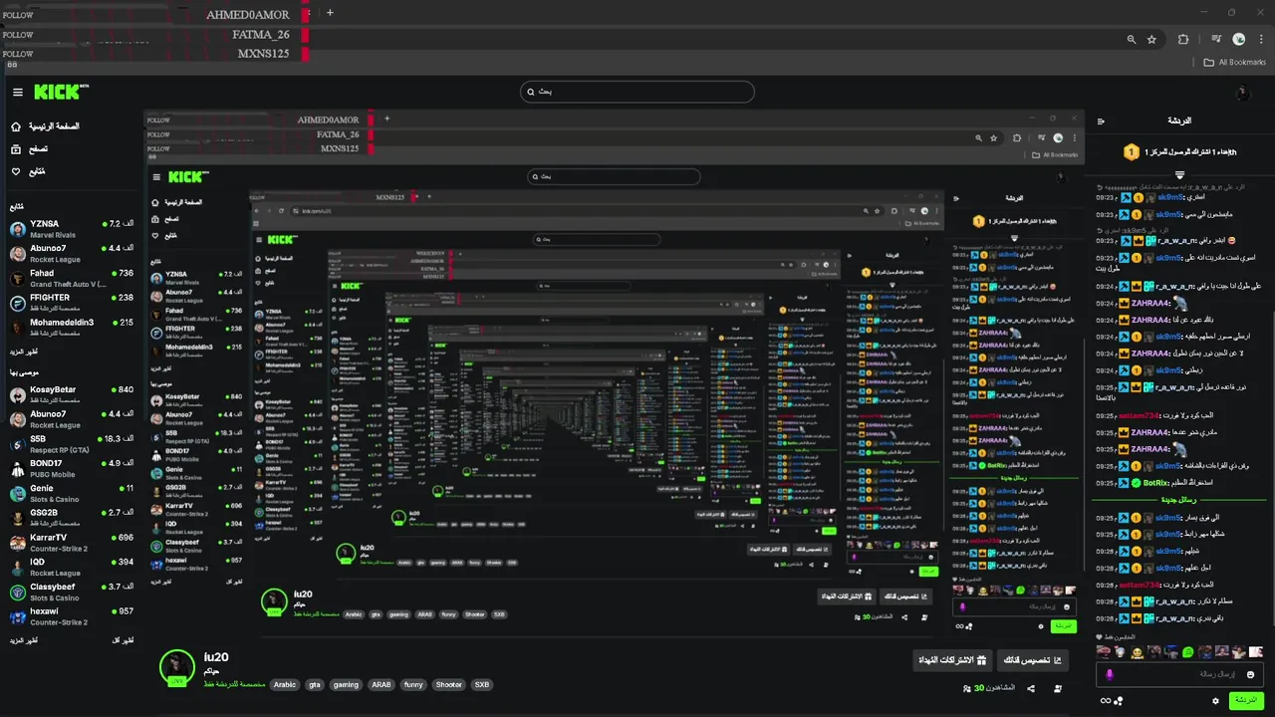Click the browser zoom magnifier icon

(x=1131, y=39)
